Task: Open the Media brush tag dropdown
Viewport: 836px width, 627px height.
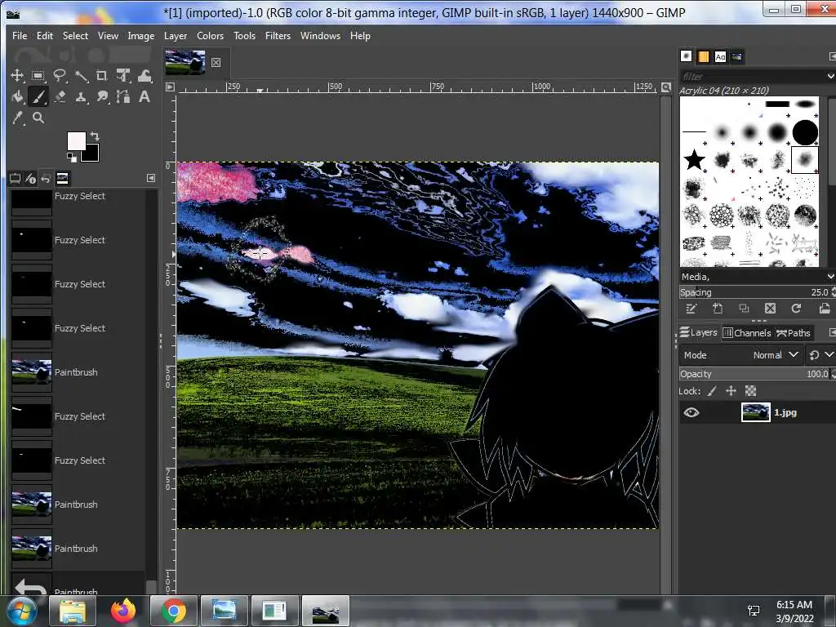Action: click(830, 276)
